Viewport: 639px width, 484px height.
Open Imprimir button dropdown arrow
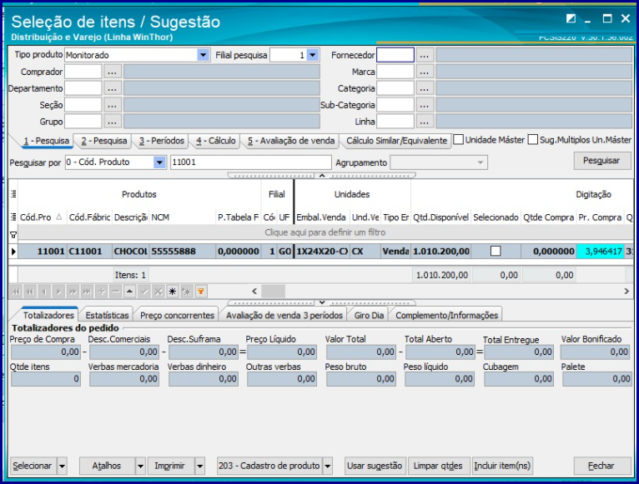(199, 466)
